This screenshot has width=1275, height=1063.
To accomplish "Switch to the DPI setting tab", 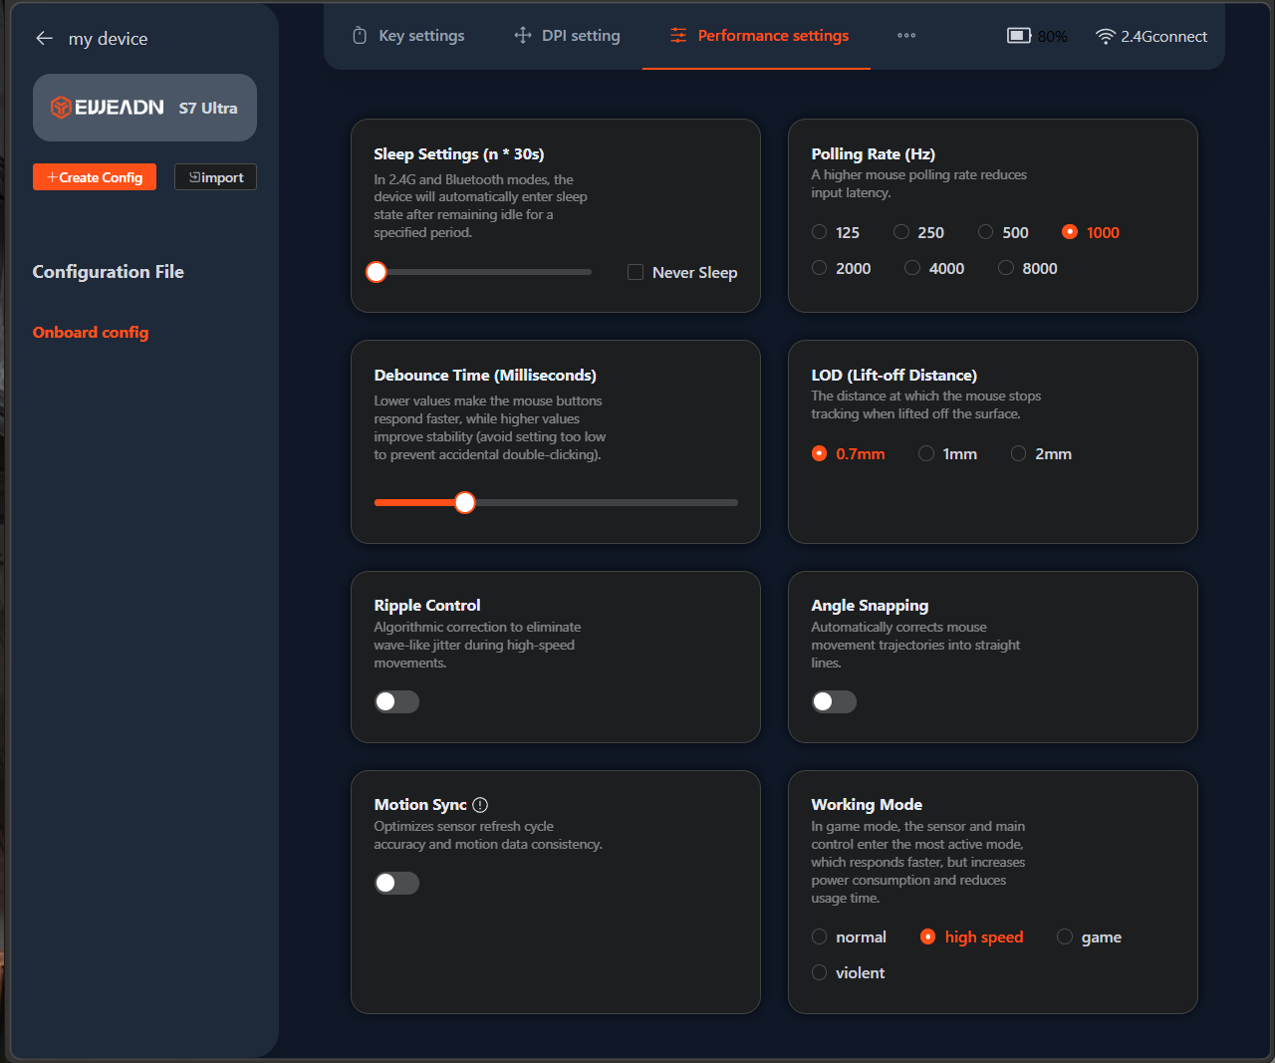I will tap(567, 36).
